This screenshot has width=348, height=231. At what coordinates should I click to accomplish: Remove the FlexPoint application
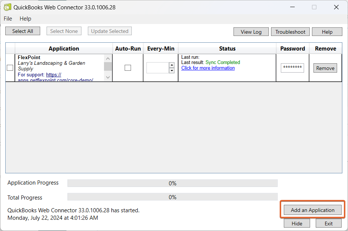[325, 68]
